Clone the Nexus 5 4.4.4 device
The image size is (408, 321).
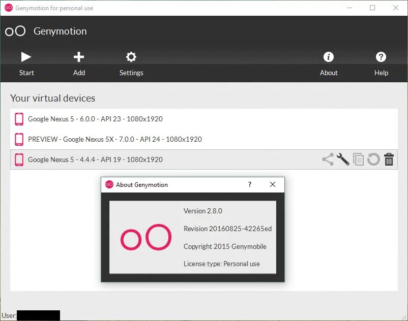pos(358,159)
